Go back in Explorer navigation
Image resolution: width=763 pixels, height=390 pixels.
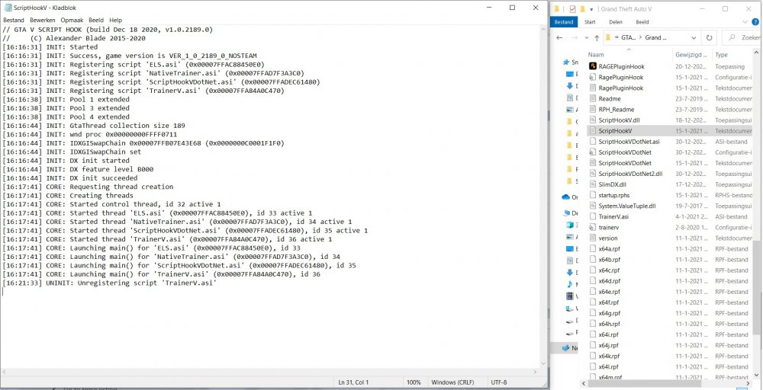coord(559,37)
